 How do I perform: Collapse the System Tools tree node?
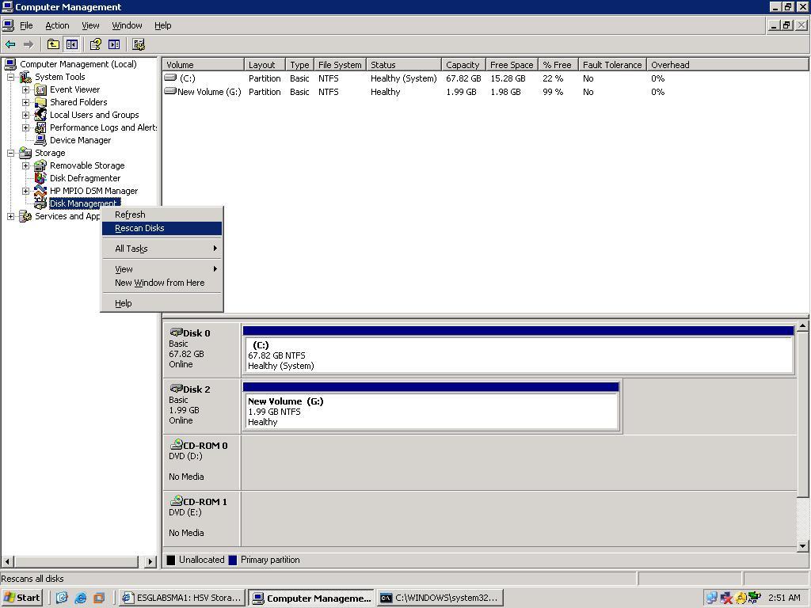[x=11, y=77]
